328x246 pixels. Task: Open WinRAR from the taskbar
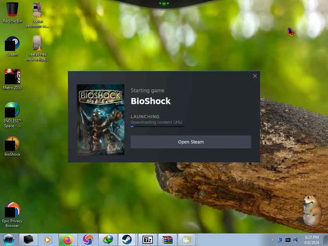[x=167, y=240]
